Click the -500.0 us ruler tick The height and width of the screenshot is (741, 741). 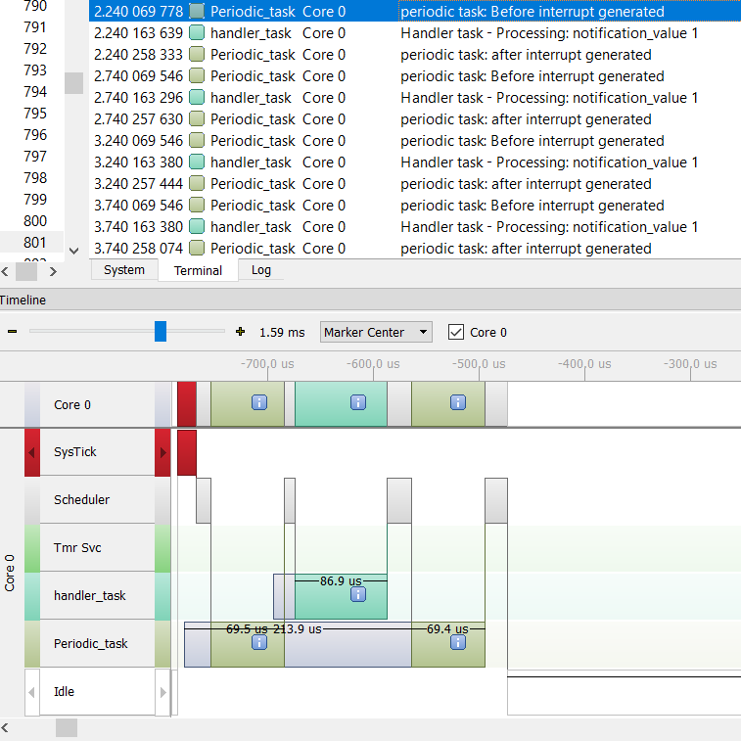click(479, 364)
